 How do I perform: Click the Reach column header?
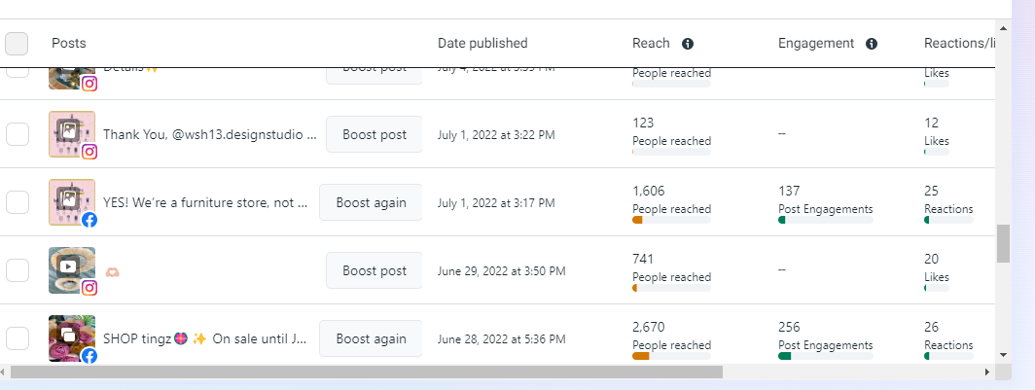(651, 43)
